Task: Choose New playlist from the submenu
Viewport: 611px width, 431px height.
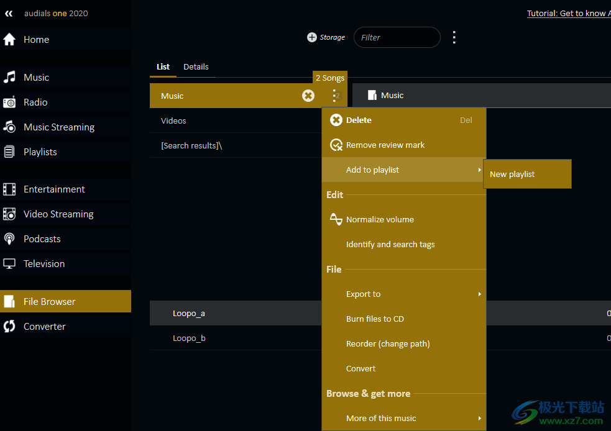Action: point(527,174)
